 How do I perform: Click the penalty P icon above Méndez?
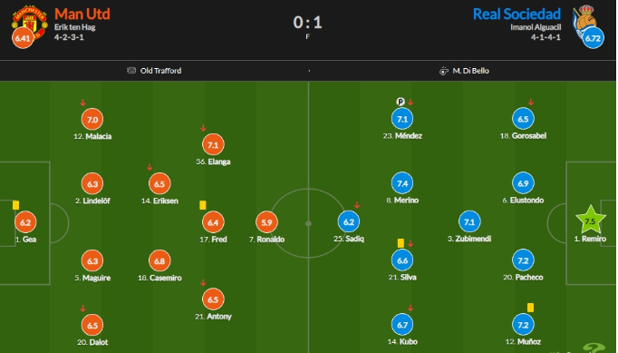tap(401, 102)
